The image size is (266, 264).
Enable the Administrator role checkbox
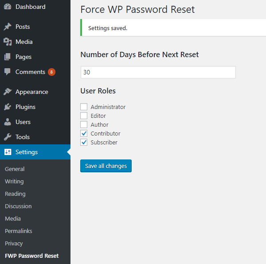pyautogui.click(x=84, y=107)
